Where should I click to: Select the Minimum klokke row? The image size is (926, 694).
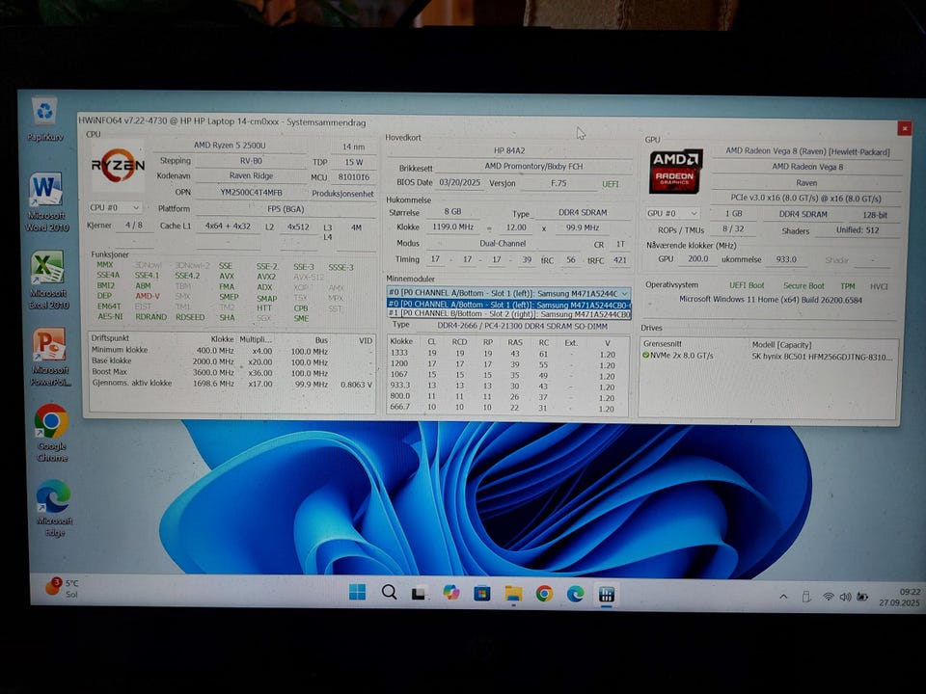[x=232, y=351]
